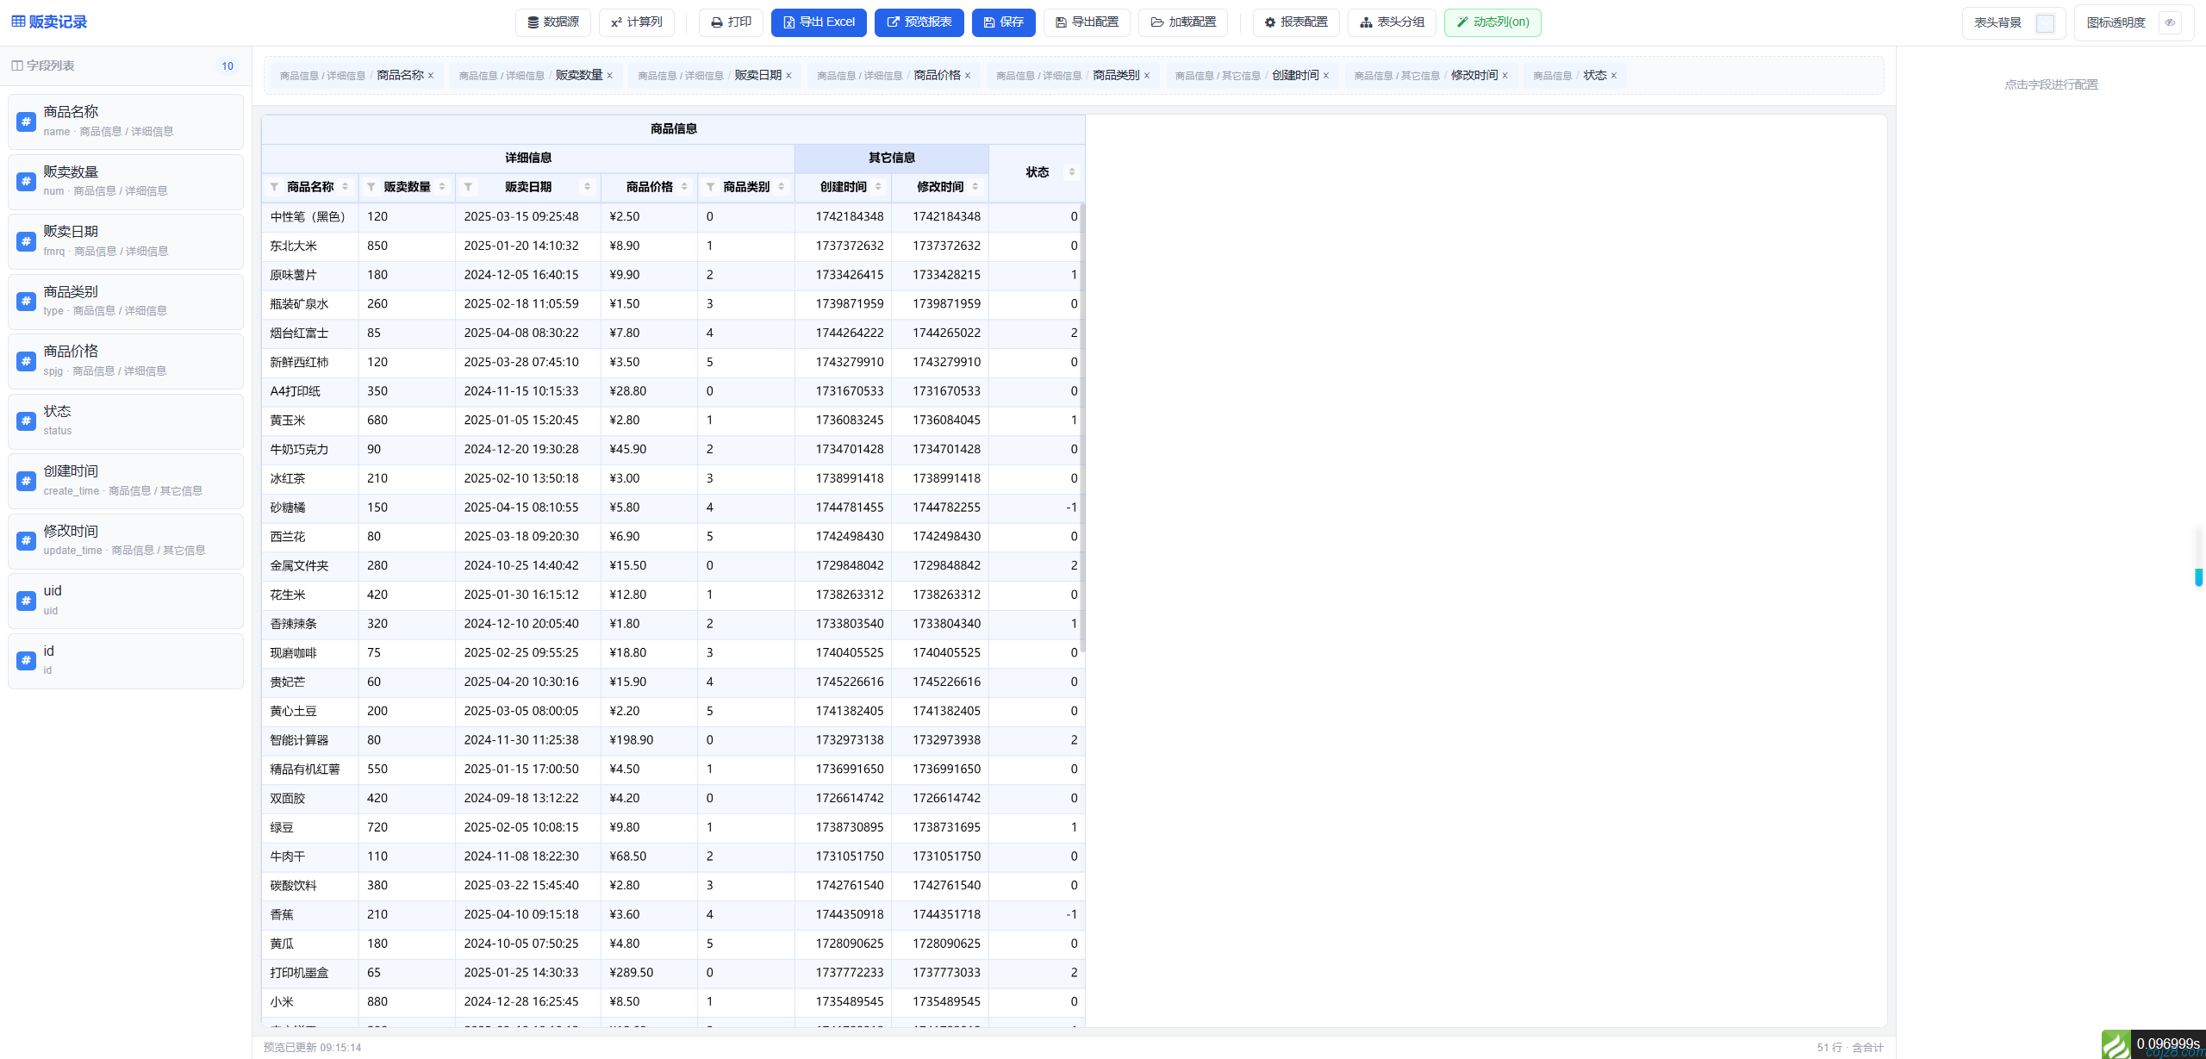
Task: Click 加载配置 load config
Action: click(1183, 22)
